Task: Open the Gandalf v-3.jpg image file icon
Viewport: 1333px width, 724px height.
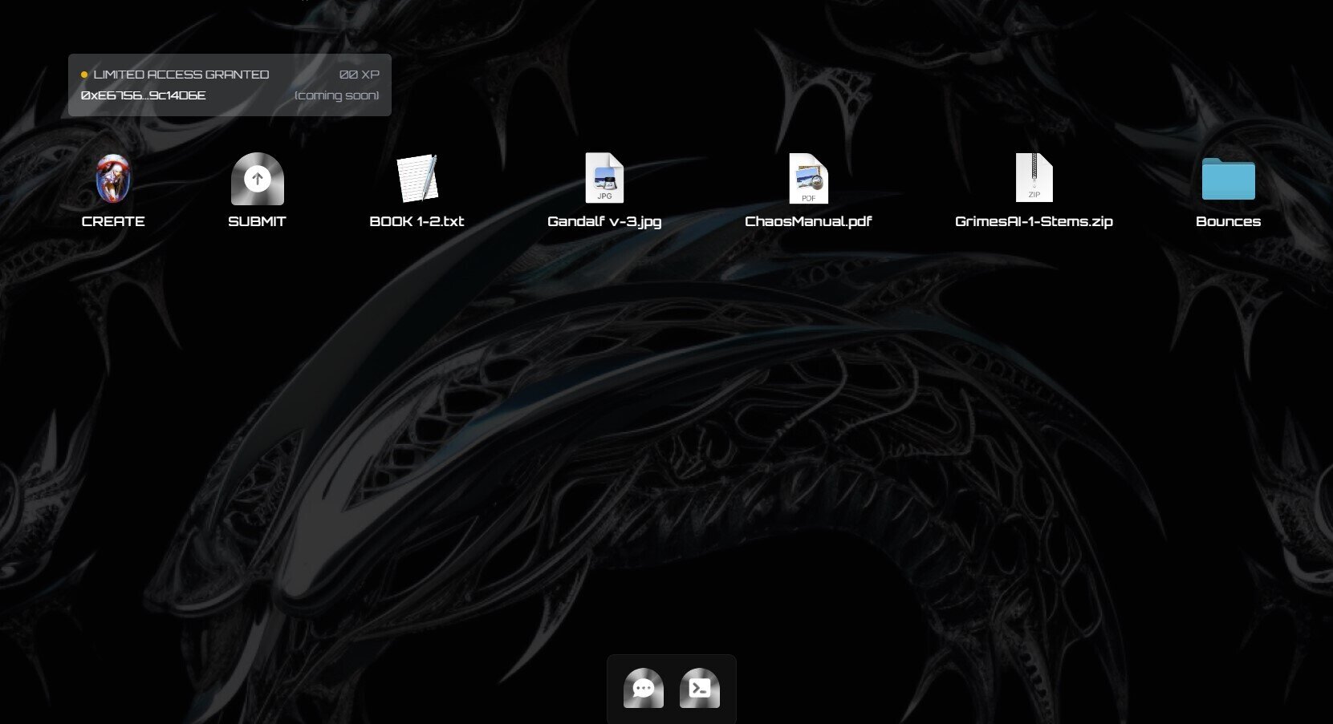Action: point(604,178)
